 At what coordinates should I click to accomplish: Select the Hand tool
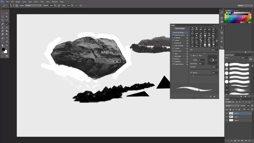(3, 46)
